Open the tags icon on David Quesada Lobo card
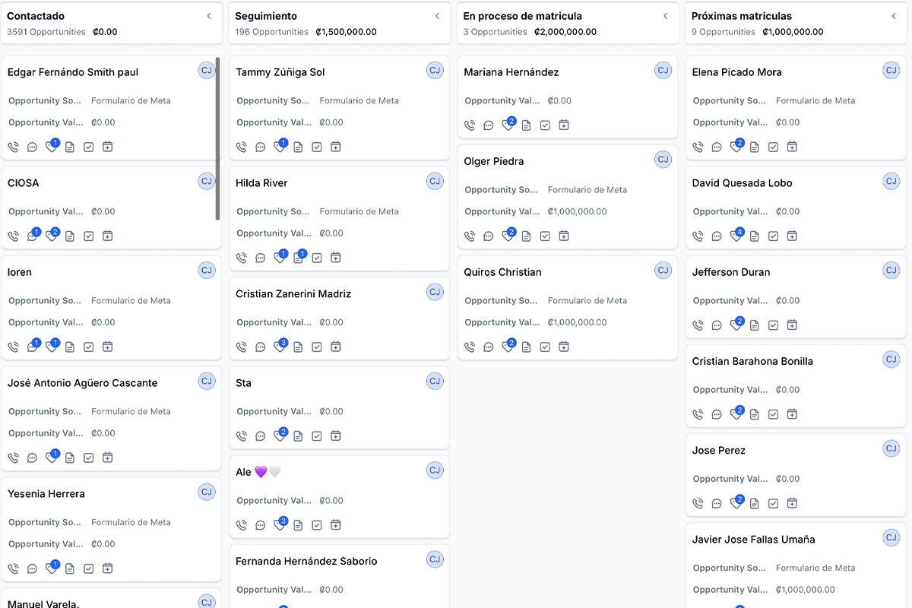Screen dimensions: 912x608 pyautogui.click(x=735, y=236)
